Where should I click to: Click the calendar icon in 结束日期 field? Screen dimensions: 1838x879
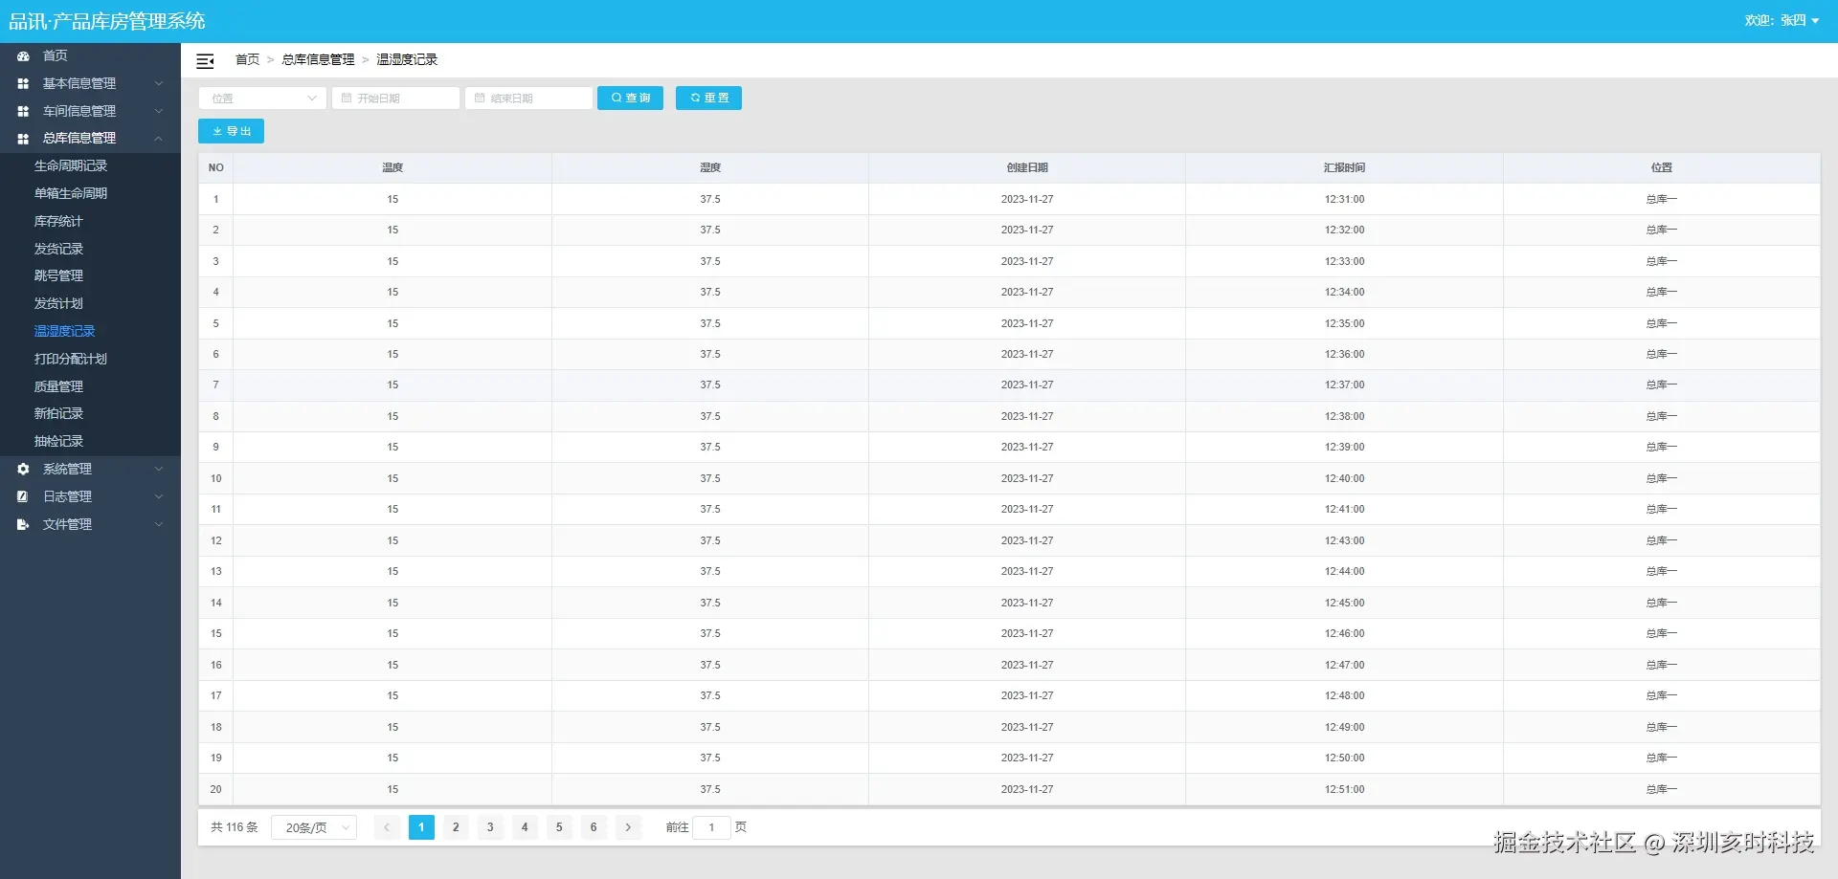pyautogui.click(x=480, y=99)
